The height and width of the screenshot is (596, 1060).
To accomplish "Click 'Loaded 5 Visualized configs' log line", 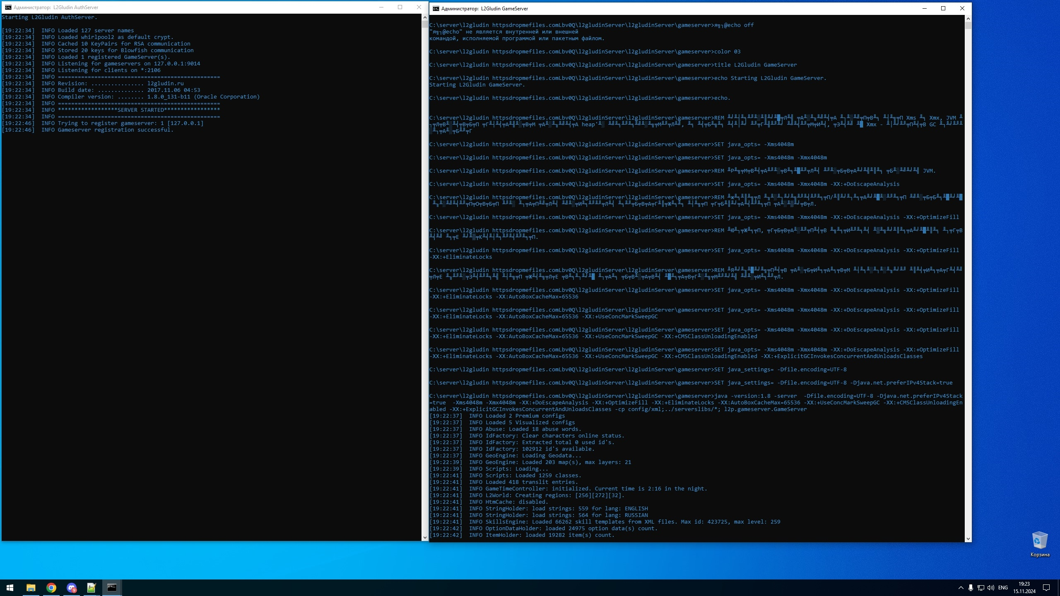I will [x=502, y=423].
